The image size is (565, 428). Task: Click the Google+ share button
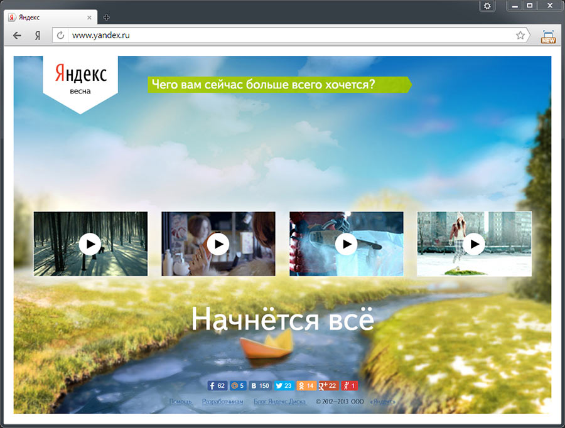[x=328, y=386]
